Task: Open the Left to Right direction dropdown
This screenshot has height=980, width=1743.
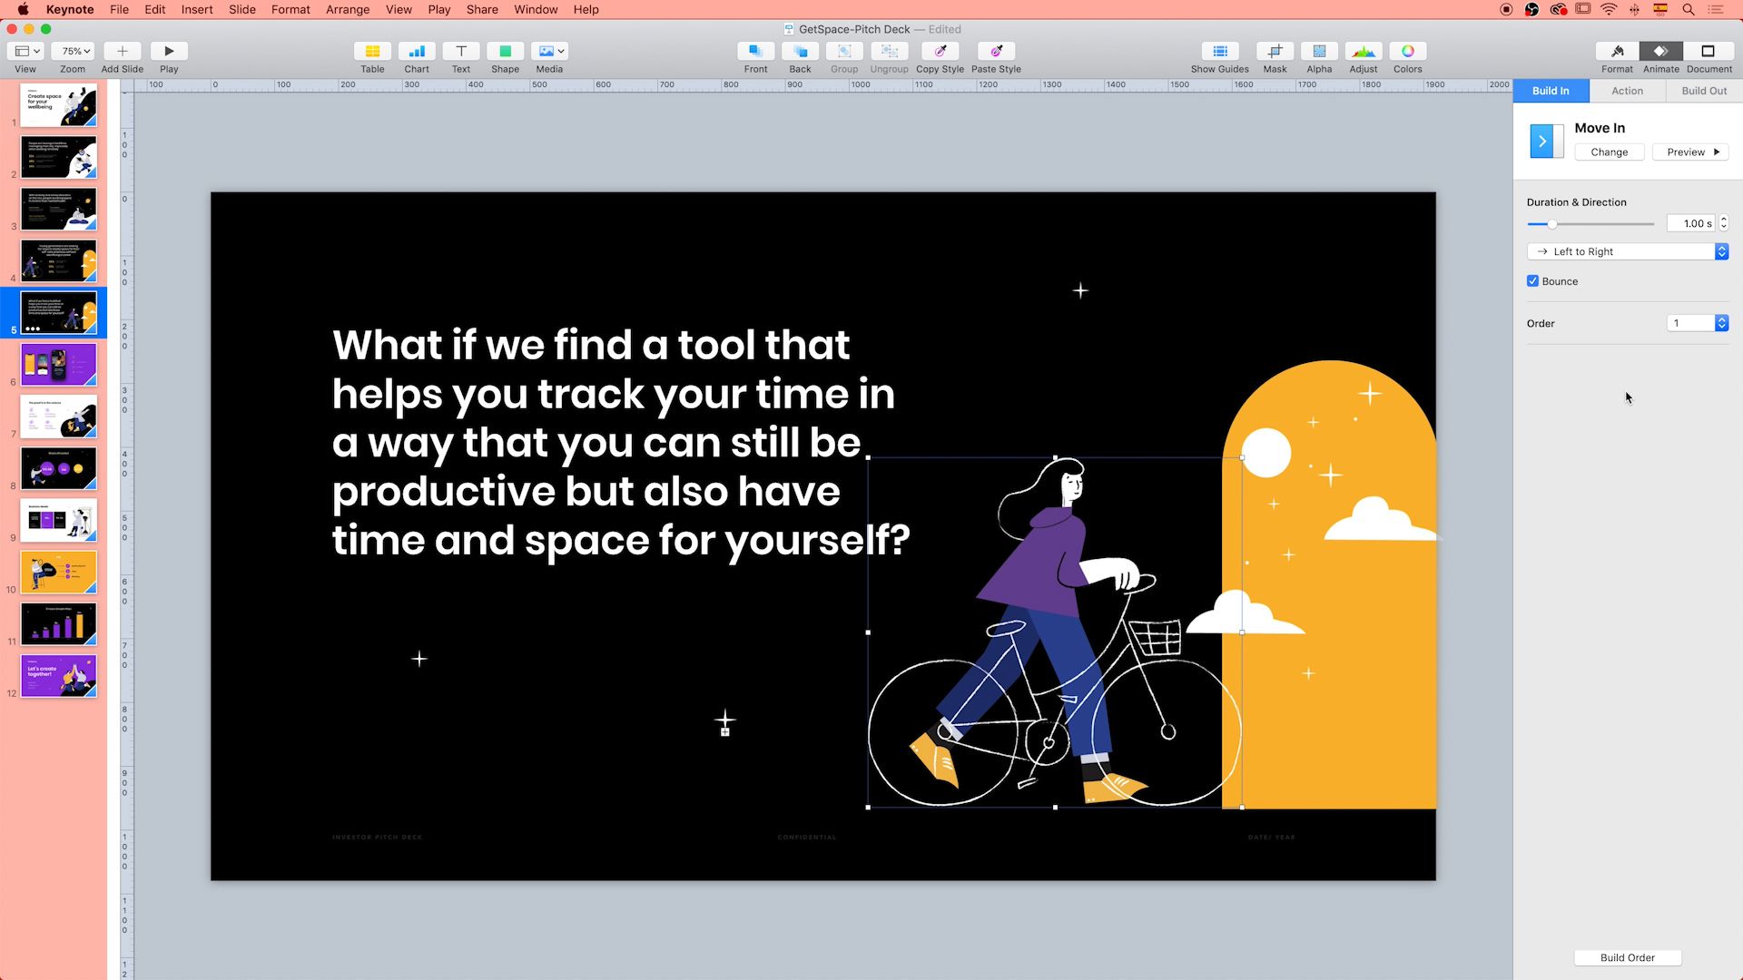Action: pos(1627,251)
